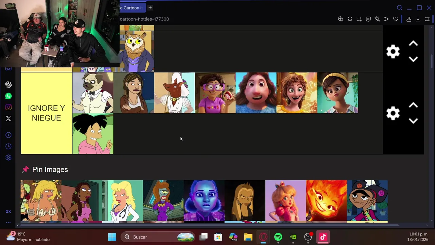Open TikTok app from the taskbar
The image size is (435, 245).
(x=323, y=237)
